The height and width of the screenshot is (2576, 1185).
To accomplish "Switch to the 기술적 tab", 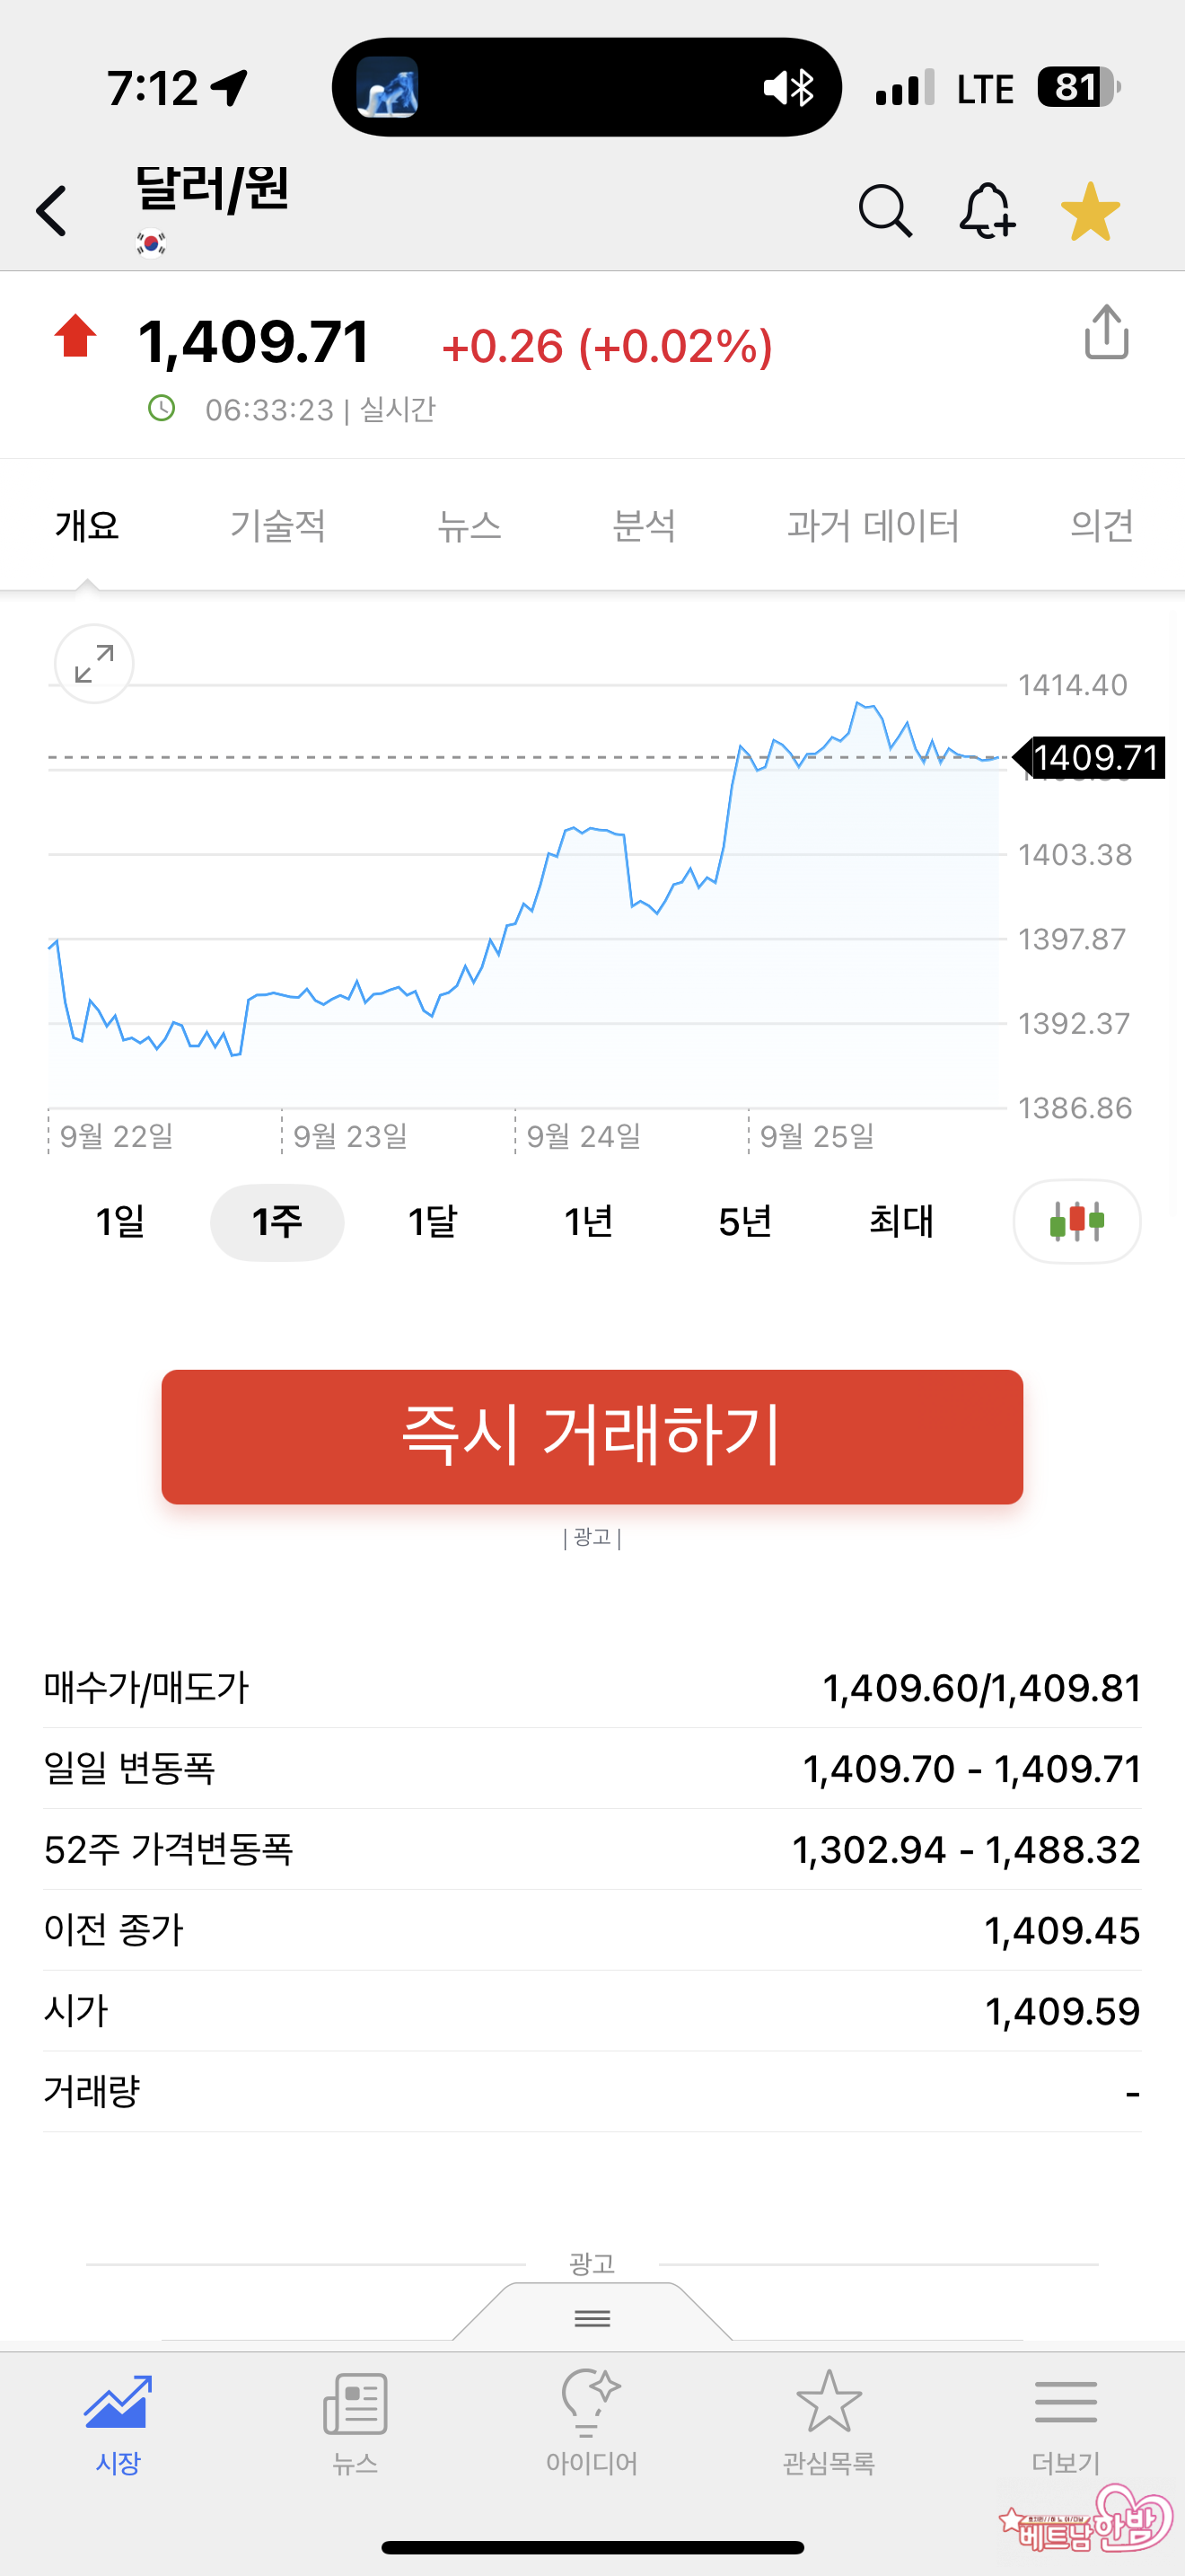I will click(x=277, y=525).
